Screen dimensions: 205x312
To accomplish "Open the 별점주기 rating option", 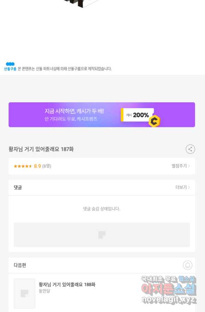I will [x=181, y=166].
